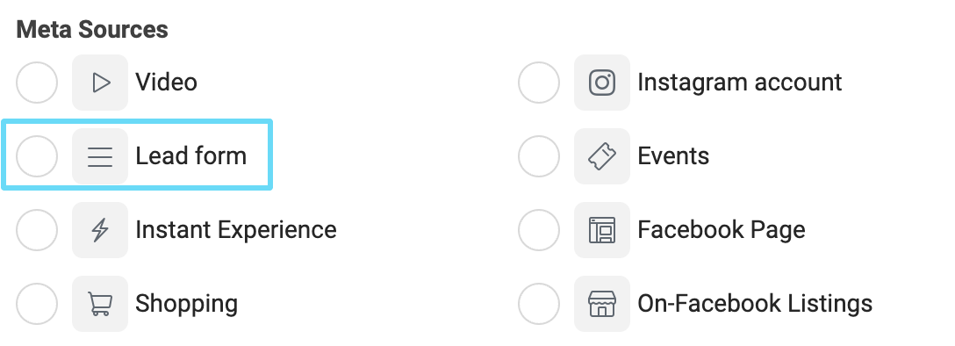Pick the Facebook Page radio button
This screenshot has height=346, width=955.
click(x=538, y=230)
